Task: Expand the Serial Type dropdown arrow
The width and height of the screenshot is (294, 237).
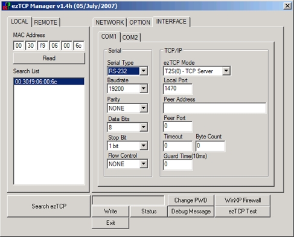Action: pos(144,71)
